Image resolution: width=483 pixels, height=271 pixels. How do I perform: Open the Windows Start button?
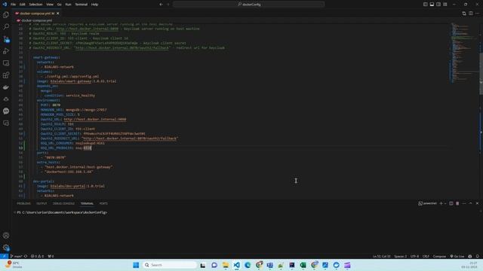point(136,265)
